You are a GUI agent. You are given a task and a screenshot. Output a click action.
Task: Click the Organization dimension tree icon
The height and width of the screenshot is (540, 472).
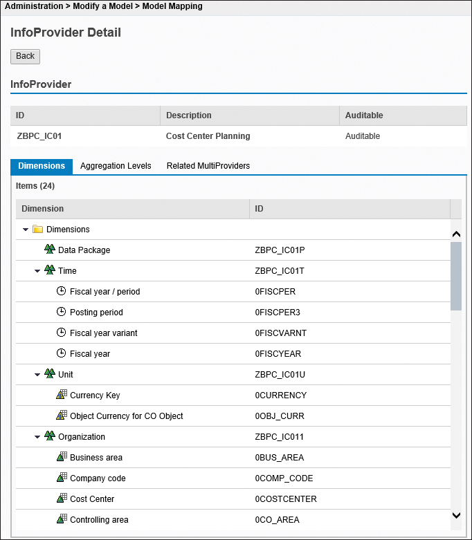[x=50, y=436]
